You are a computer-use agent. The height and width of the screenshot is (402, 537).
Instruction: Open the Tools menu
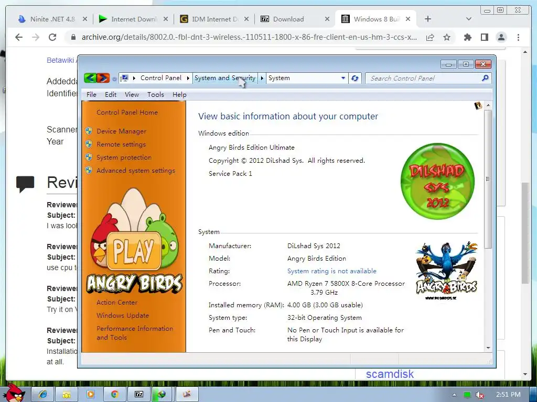click(x=155, y=95)
